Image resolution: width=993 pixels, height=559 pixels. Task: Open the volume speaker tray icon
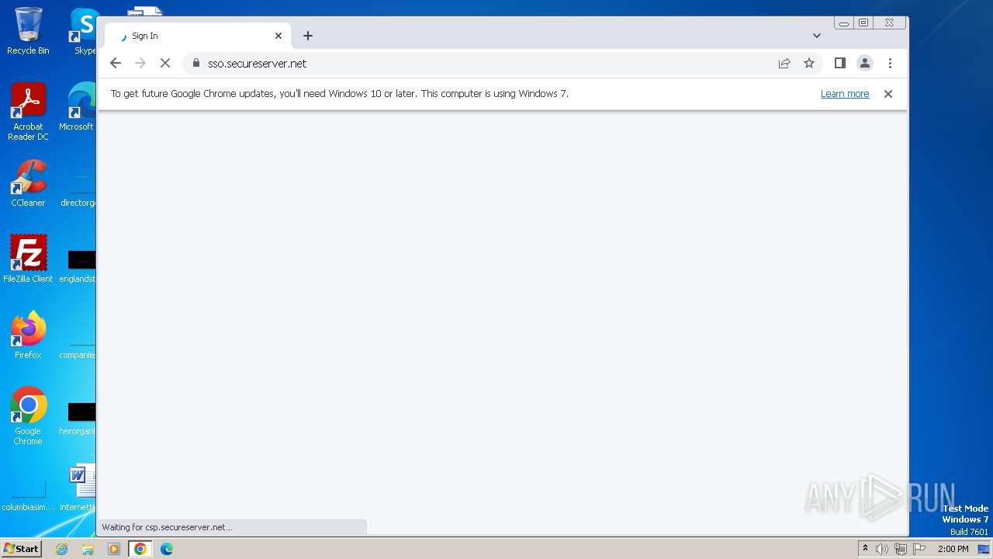click(x=882, y=549)
